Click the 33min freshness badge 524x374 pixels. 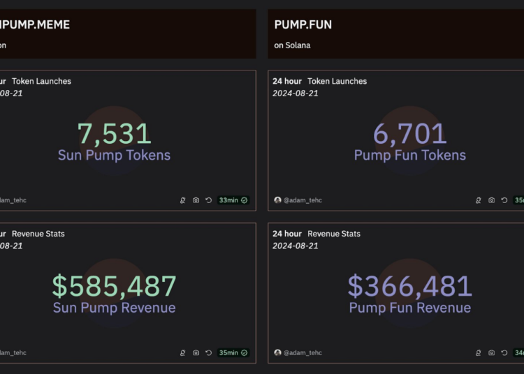pyautogui.click(x=233, y=200)
